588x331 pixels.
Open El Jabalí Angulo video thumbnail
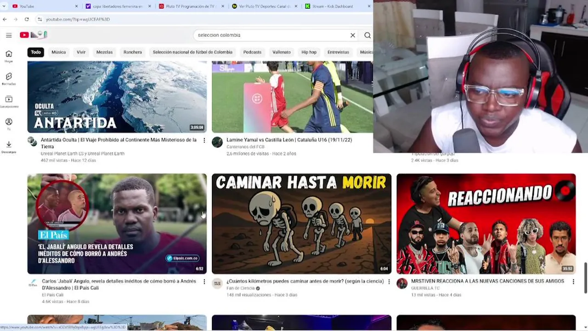coord(117,224)
